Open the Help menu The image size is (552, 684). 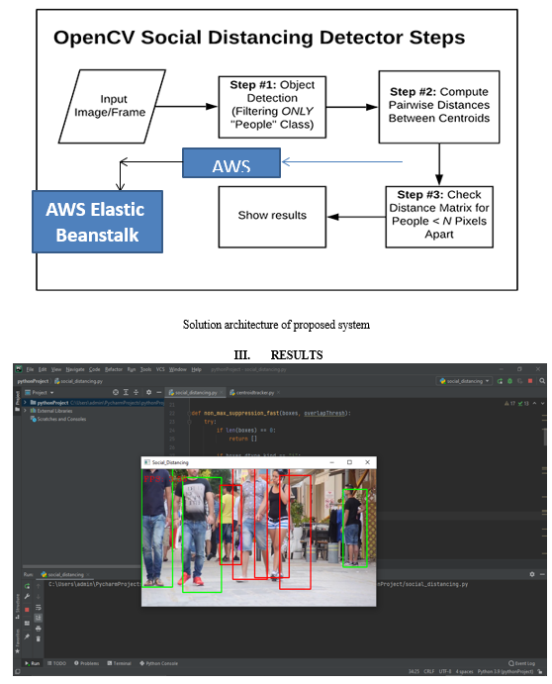(x=196, y=369)
